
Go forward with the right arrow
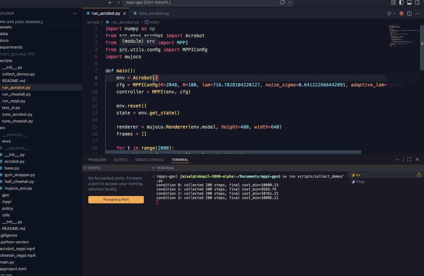tap(118, 2)
